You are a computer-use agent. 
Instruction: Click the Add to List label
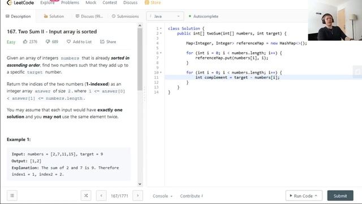[82, 41]
